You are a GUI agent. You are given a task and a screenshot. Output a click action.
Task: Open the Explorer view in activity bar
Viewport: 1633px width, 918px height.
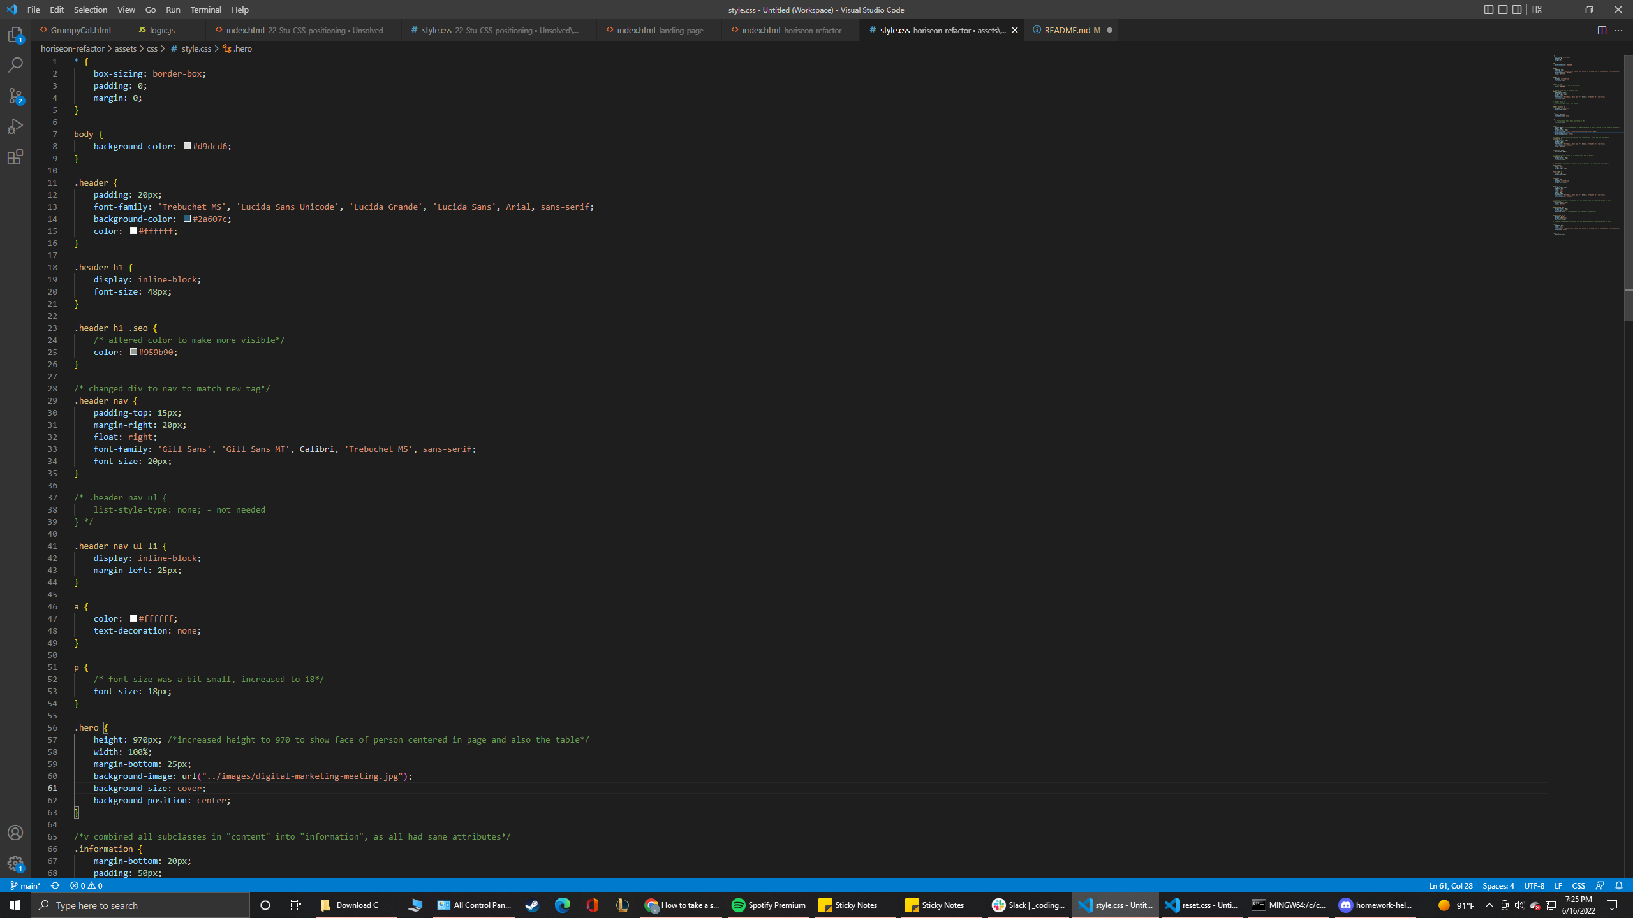[15, 34]
